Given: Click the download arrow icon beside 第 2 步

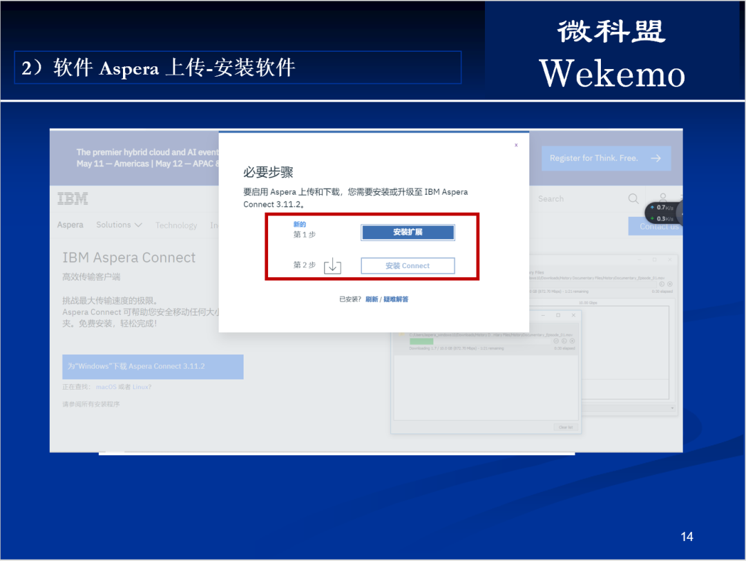Looking at the screenshot, I should [x=332, y=265].
